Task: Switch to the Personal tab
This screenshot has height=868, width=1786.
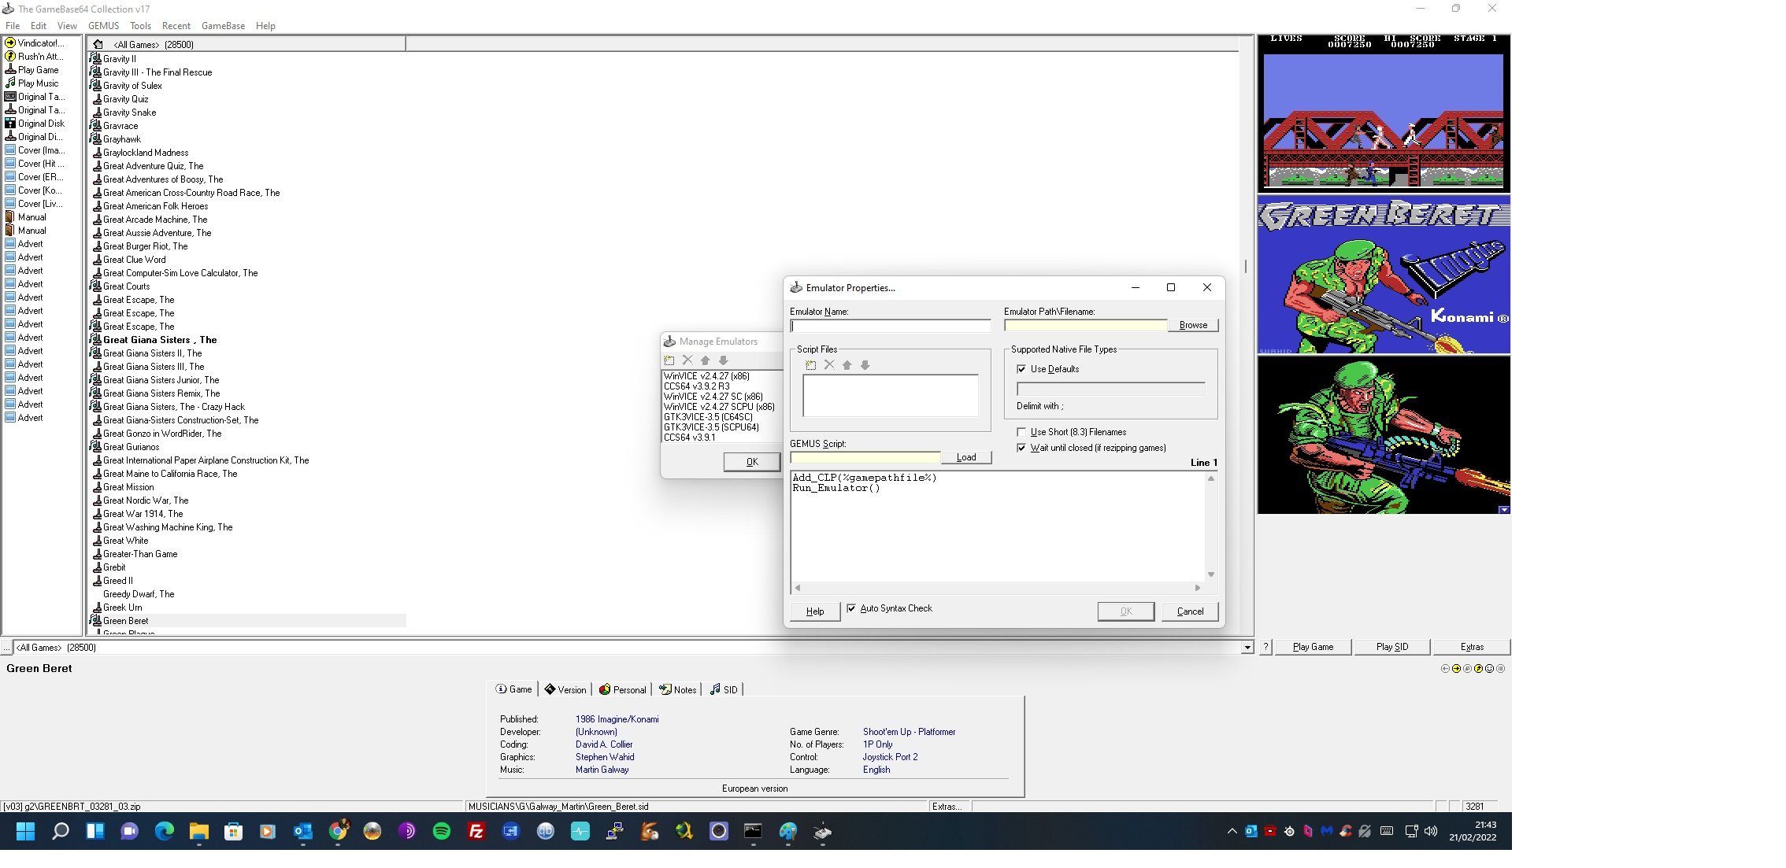Action: pos(622,690)
